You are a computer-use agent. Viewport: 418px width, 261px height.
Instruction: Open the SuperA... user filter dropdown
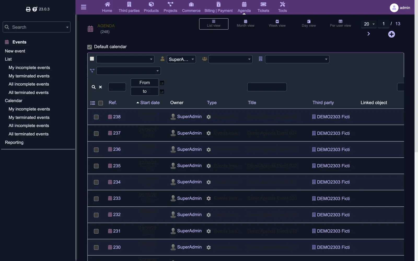pos(181,59)
